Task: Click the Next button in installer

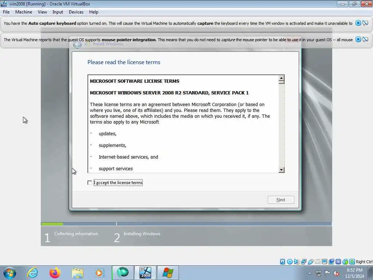Action: pos(281,200)
